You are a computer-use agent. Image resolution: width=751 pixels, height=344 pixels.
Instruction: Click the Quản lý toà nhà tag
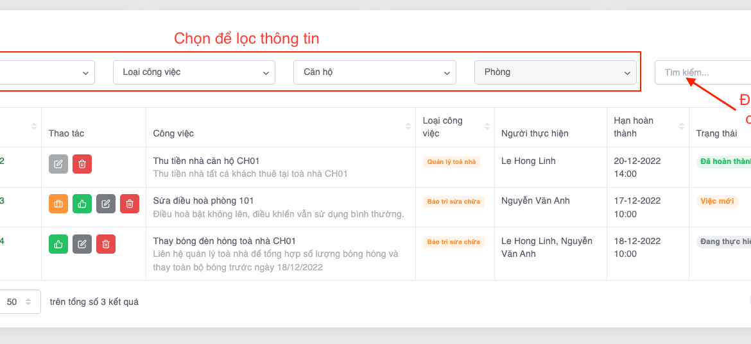pyautogui.click(x=451, y=162)
